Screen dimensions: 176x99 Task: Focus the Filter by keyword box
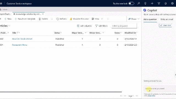coord(124,26)
